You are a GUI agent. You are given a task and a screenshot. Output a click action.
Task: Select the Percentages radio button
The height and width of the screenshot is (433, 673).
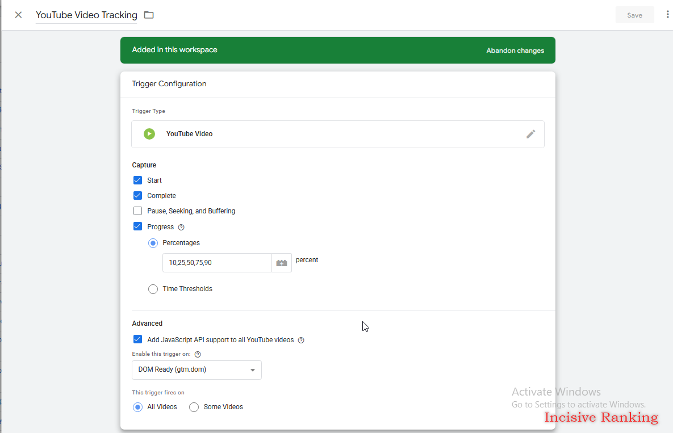(153, 243)
